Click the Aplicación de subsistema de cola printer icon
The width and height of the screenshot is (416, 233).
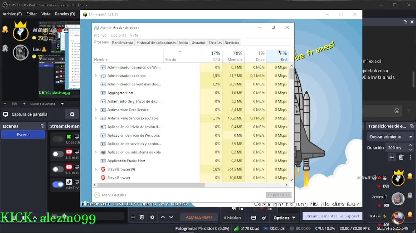click(103, 152)
